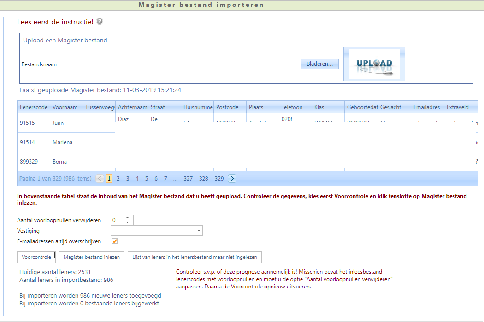This screenshot has height=322, width=484.
Task: Sort by Lenerscode column header
Action: pyautogui.click(x=34, y=107)
